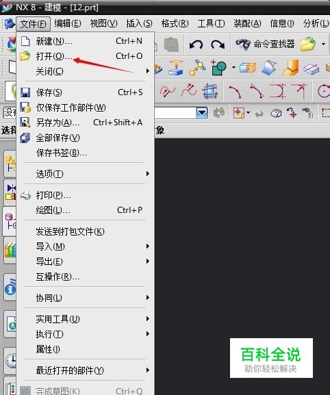Expand the 协同(L) submenu

click(x=85, y=298)
